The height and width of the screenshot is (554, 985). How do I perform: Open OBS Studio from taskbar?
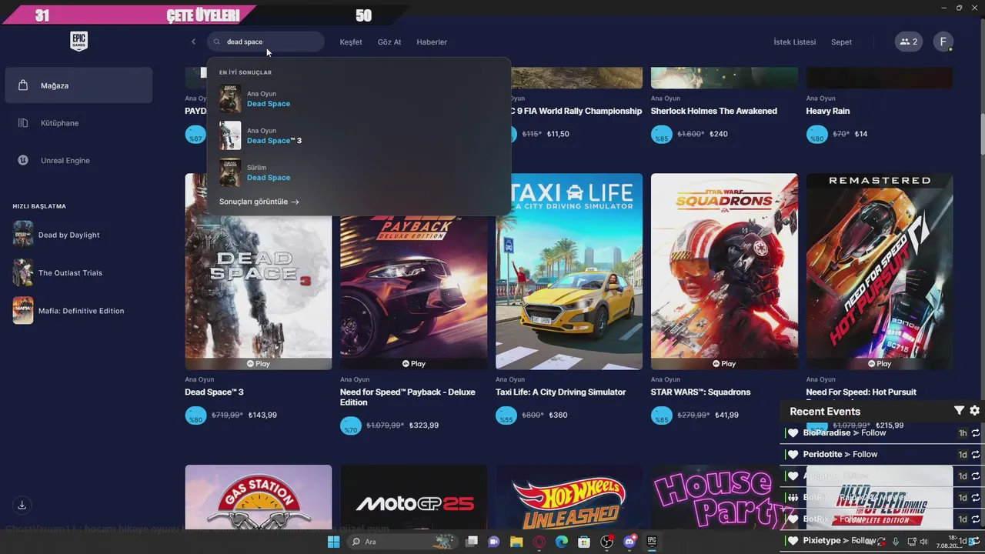[x=606, y=542]
